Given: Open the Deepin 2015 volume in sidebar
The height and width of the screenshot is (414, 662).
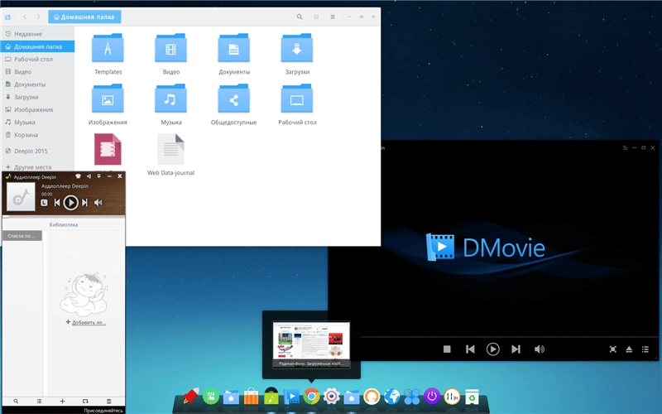Looking at the screenshot, I should click(37, 152).
